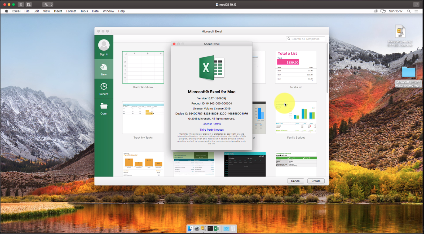This screenshot has width=424, height=234.
Task: Click the Product ID: 04242-000-000004 text
Action: tap(211, 103)
